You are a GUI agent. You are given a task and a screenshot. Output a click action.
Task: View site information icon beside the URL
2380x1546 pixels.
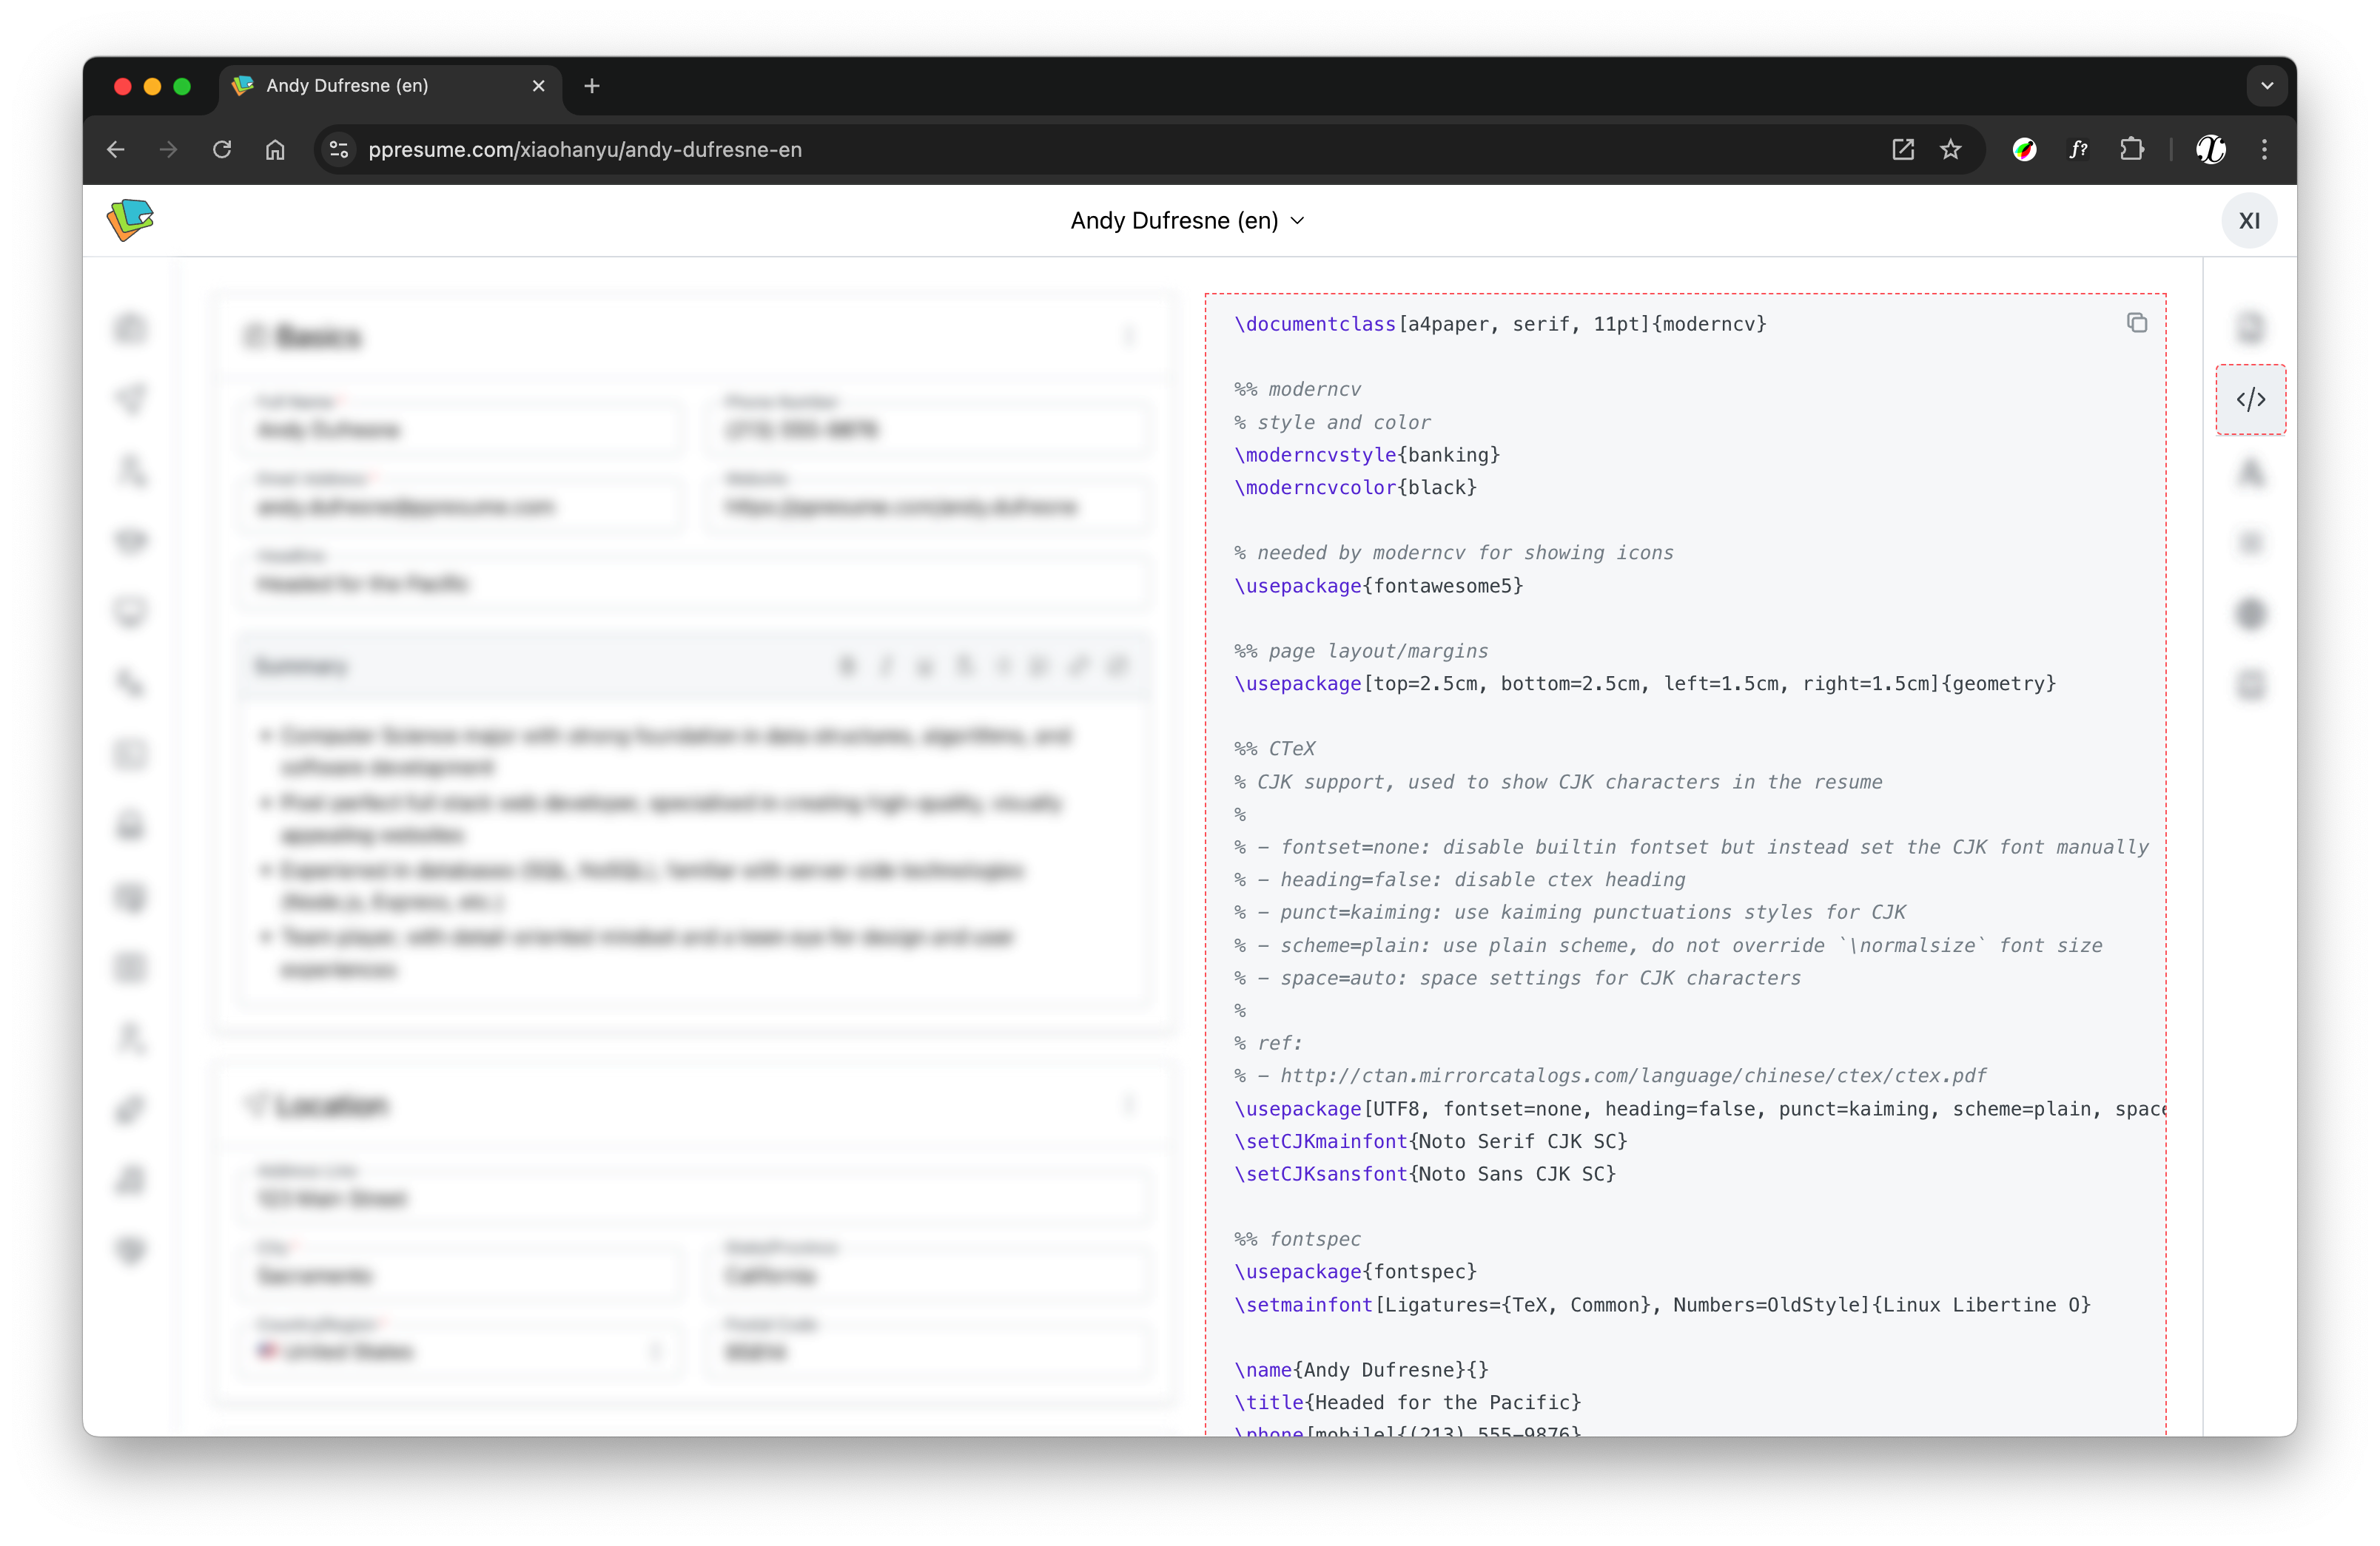(x=339, y=150)
